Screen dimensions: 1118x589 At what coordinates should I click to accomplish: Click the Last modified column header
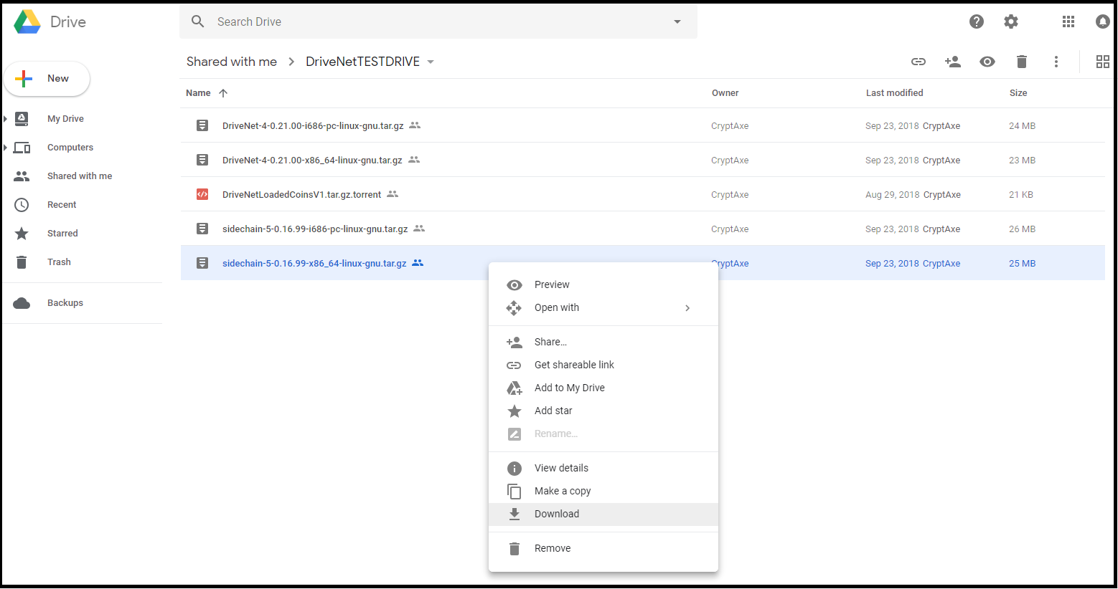click(894, 93)
